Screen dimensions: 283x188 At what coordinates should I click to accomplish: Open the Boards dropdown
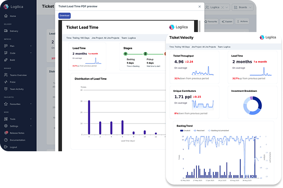click(x=242, y=7)
